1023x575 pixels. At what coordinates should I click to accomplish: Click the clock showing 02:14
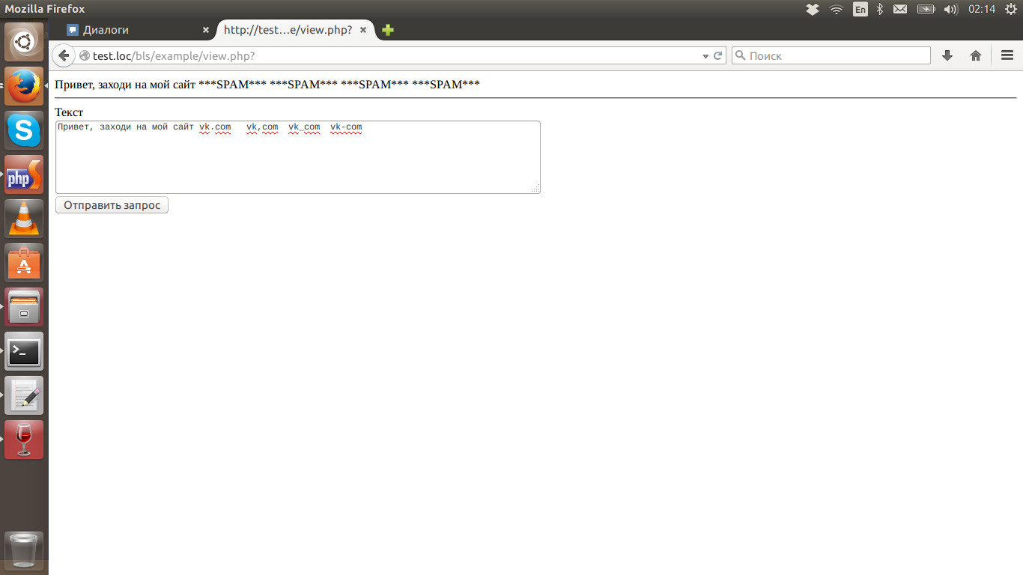tap(982, 9)
